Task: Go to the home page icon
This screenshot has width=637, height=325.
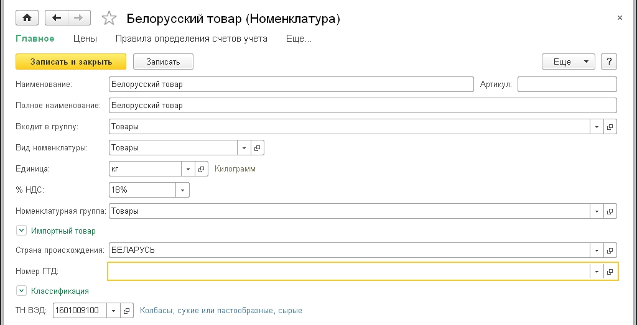Action: click(27, 18)
